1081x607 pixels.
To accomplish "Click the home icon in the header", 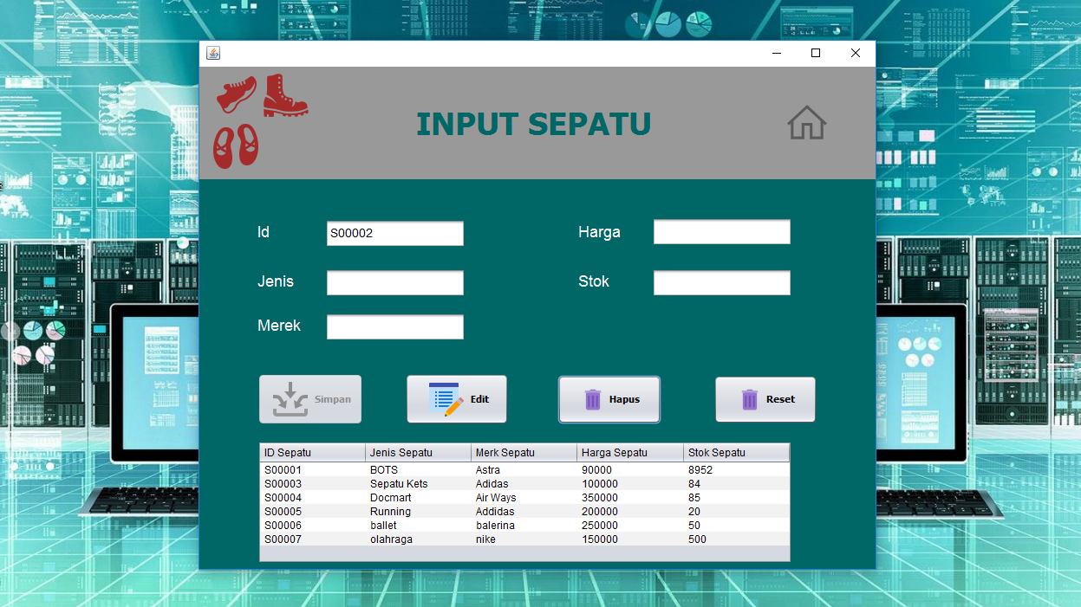I will pos(807,123).
